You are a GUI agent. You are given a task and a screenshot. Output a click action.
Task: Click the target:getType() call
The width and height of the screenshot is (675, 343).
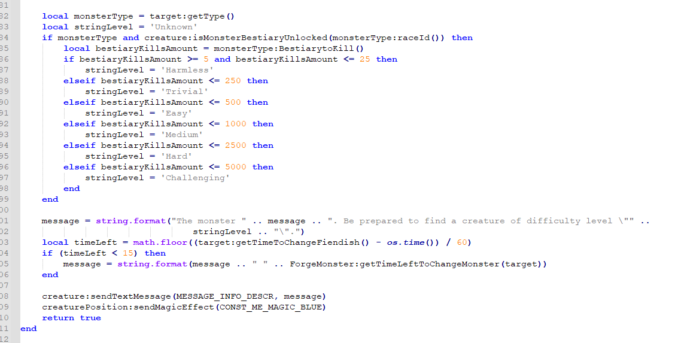point(192,16)
